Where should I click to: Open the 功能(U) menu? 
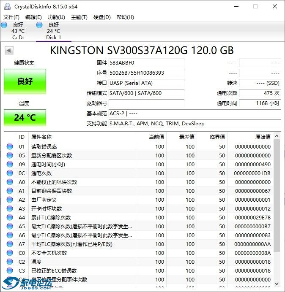[56, 17]
